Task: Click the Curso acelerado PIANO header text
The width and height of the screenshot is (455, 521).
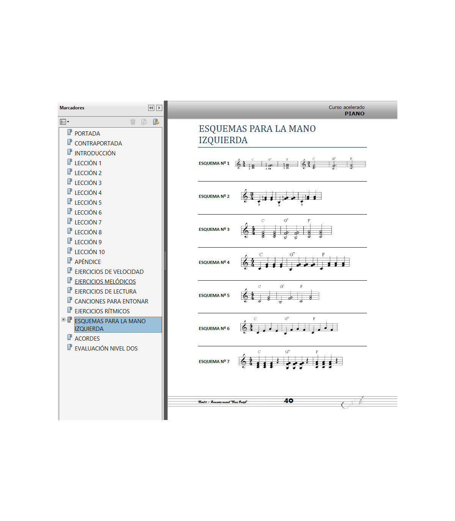Action: (x=347, y=111)
